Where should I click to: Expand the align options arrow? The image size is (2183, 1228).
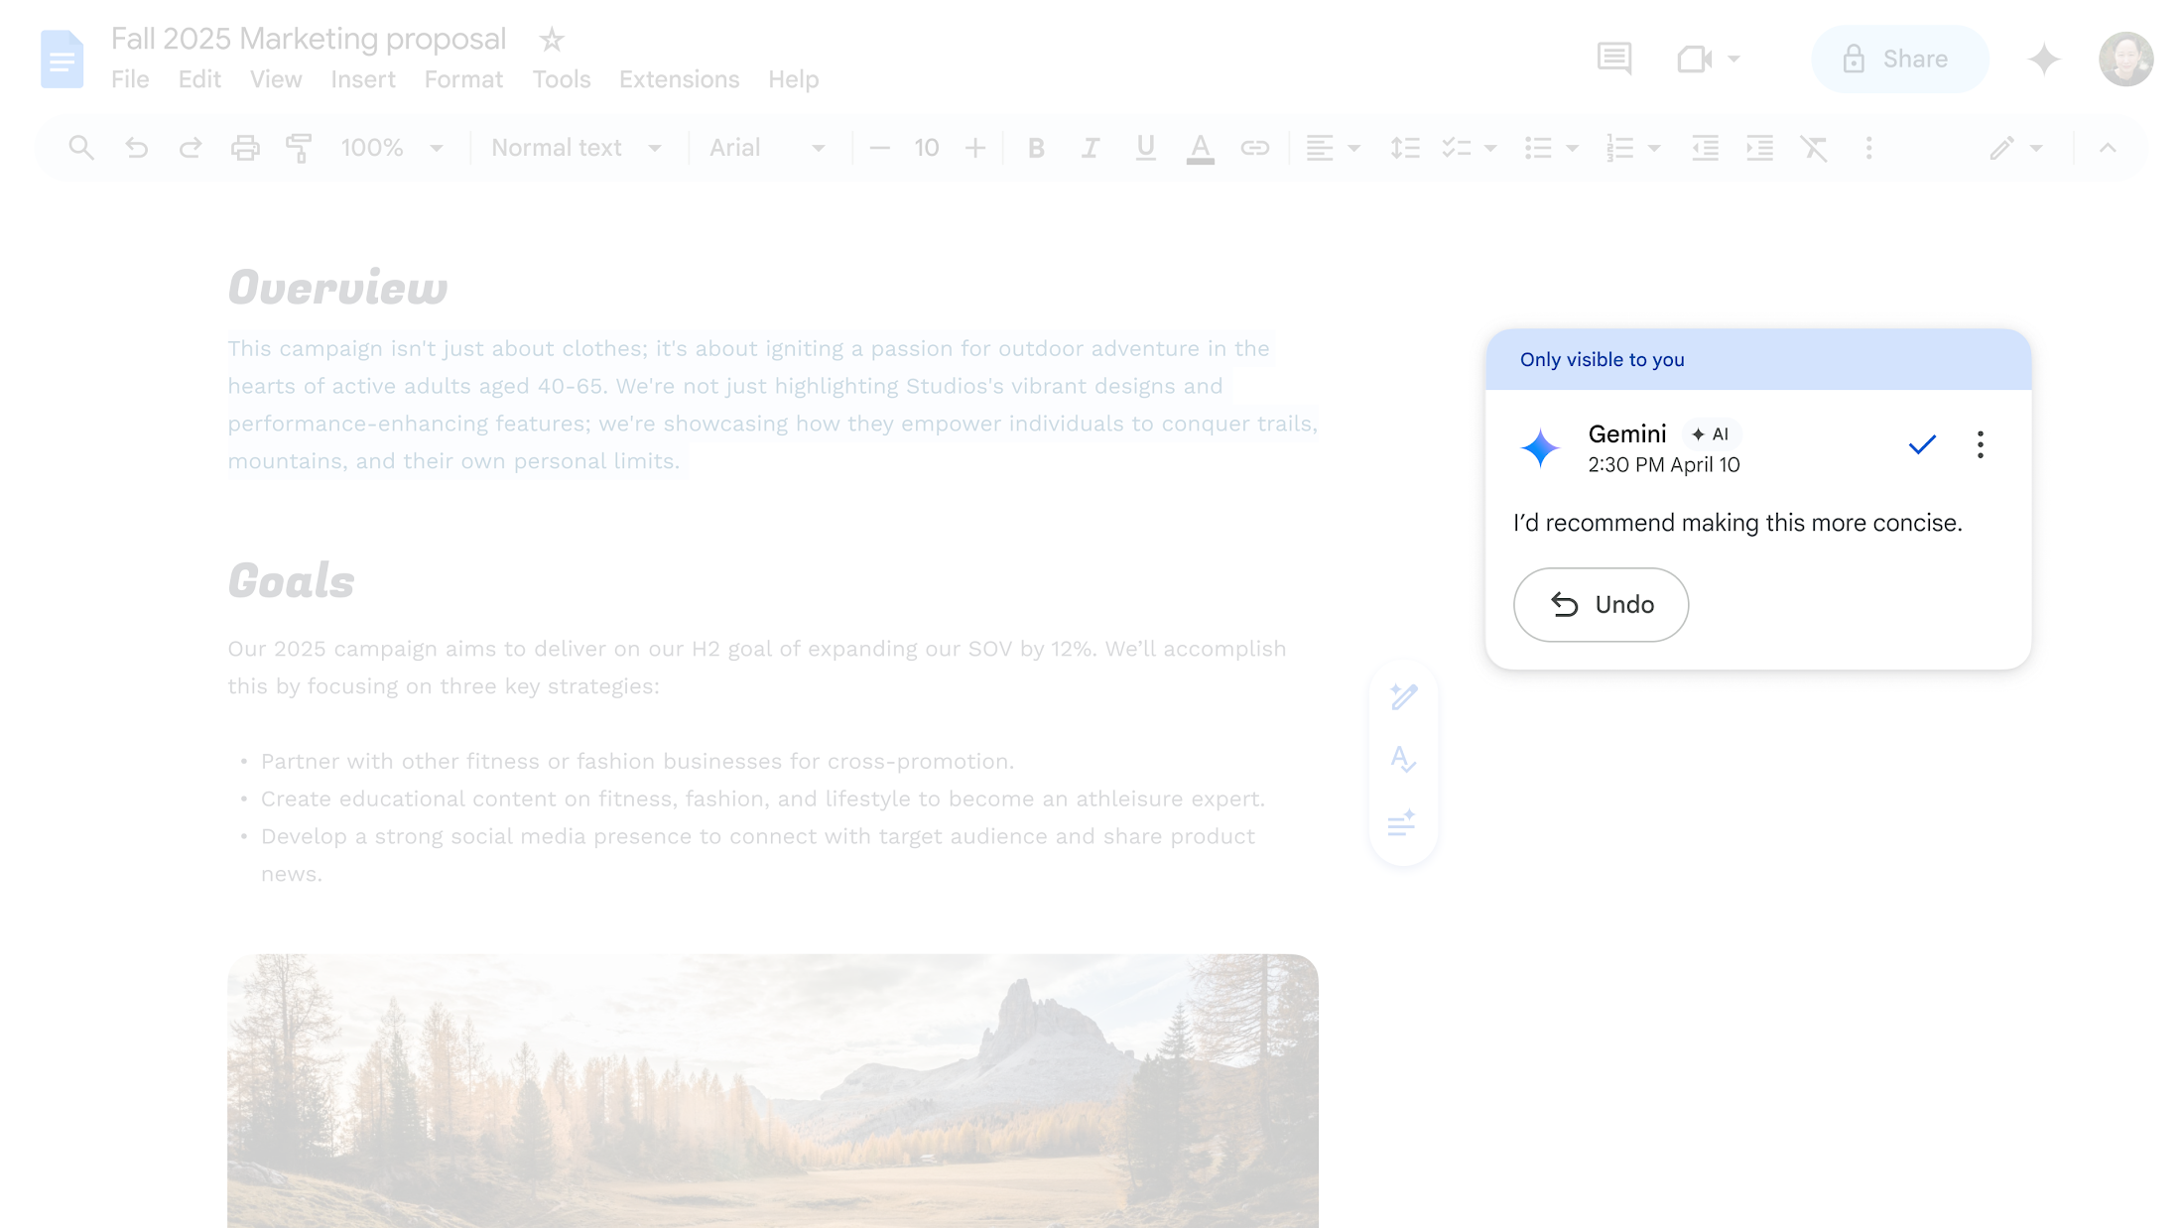(x=1353, y=149)
